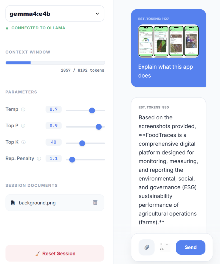Viewport: 220px width, 264px height.
Task: Click the background.png image file icon
Action: tap(13, 203)
